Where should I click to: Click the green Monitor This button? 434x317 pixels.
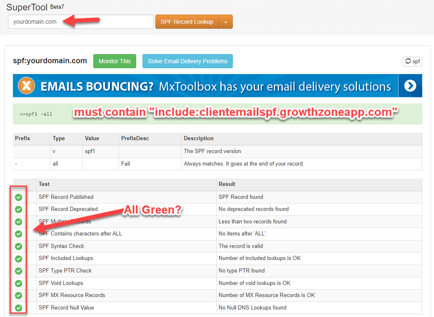(115, 61)
